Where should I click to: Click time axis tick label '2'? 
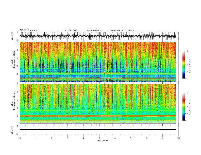click(52, 138)
